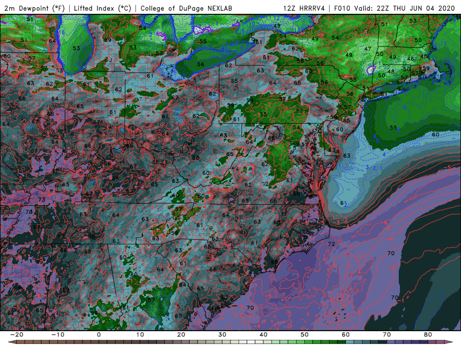Click the 50 label on the color scale
This screenshot has width=461, height=345.
tap(305, 335)
